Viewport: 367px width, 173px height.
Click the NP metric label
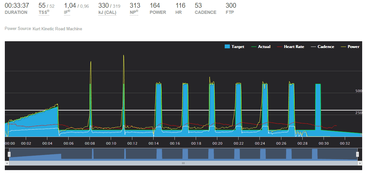coord(134,13)
